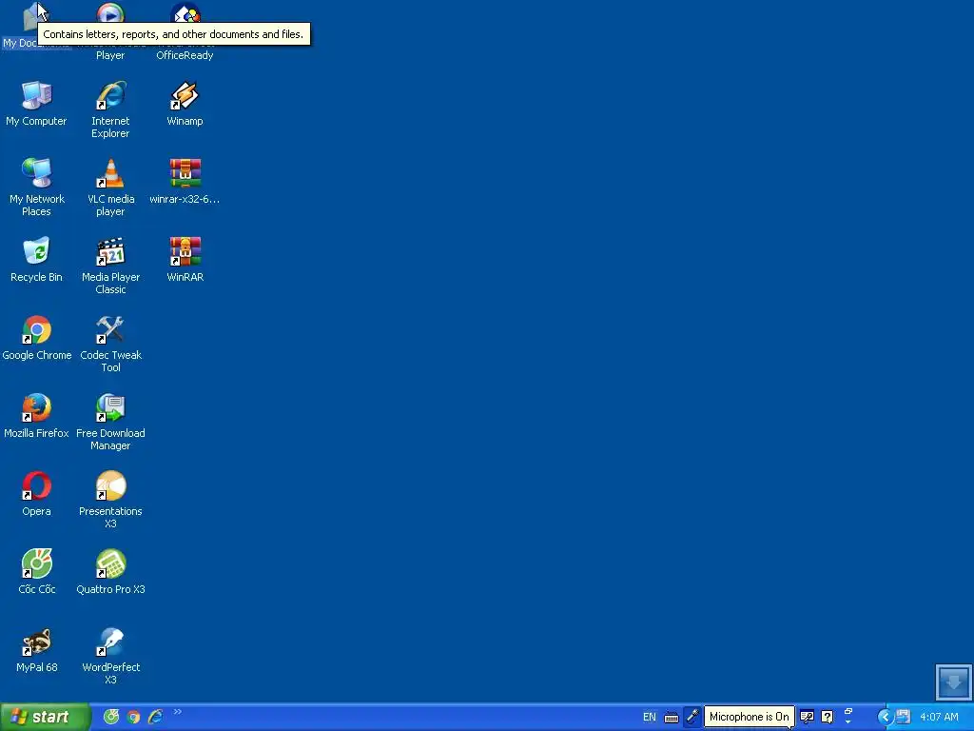Select the VLC media player shortcut
Viewport: 974px width, 731px height.
(x=110, y=188)
